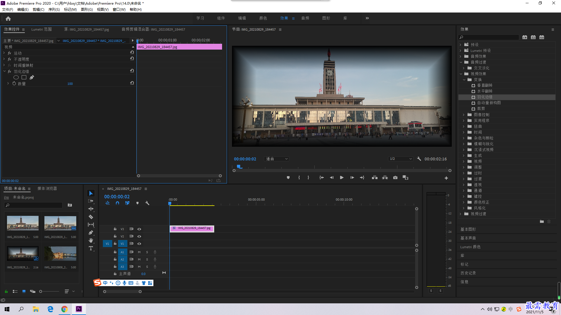Select the Slip tool
This screenshot has height=315, width=561.
click(x=91, y=225)
